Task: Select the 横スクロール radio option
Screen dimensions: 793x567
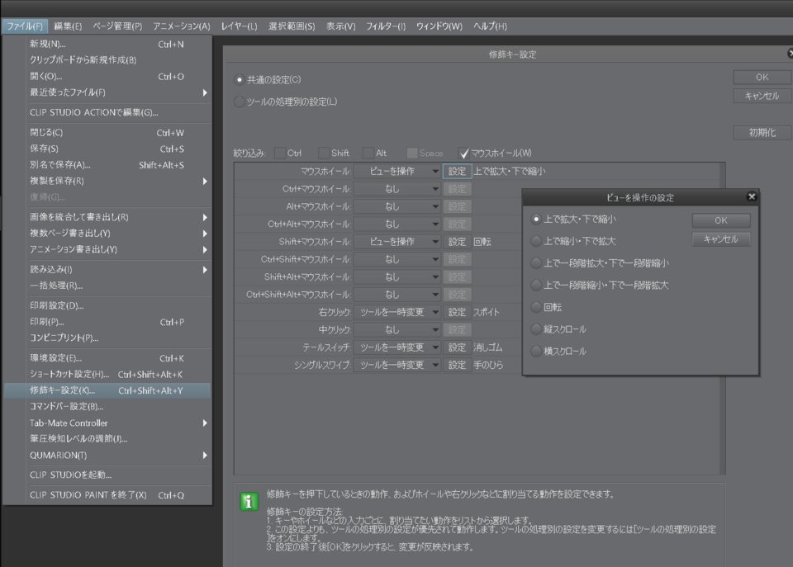Action: pyautogui.click(x=537, y=351)
